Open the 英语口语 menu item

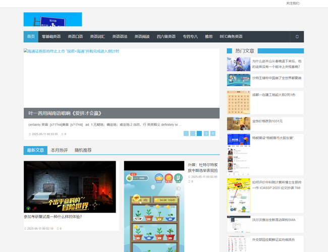(75, 37)
